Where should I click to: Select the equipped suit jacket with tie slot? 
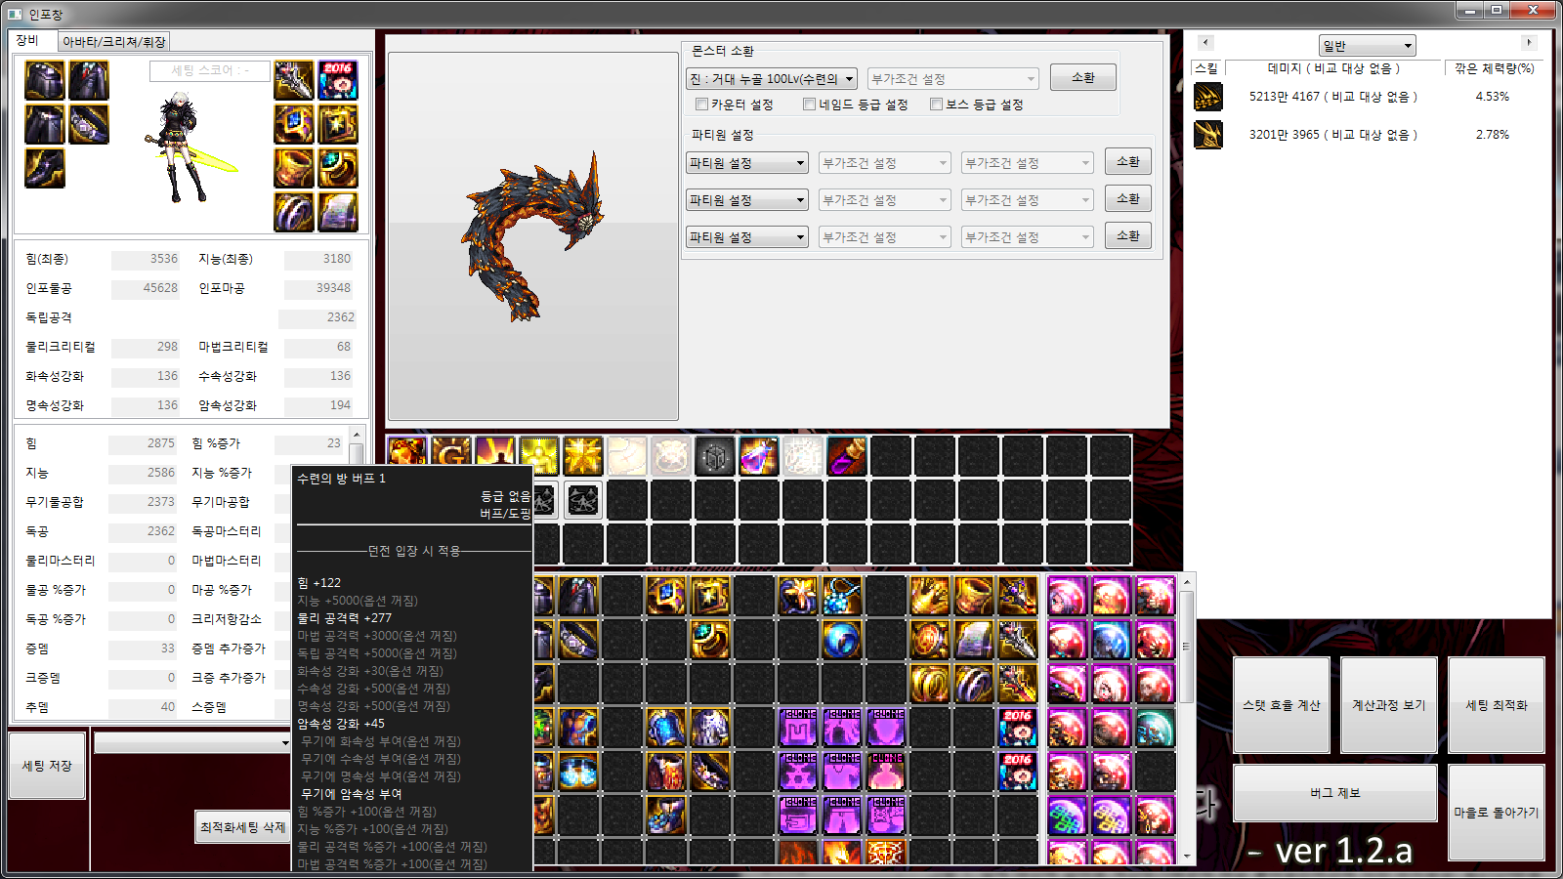[89, 80]
